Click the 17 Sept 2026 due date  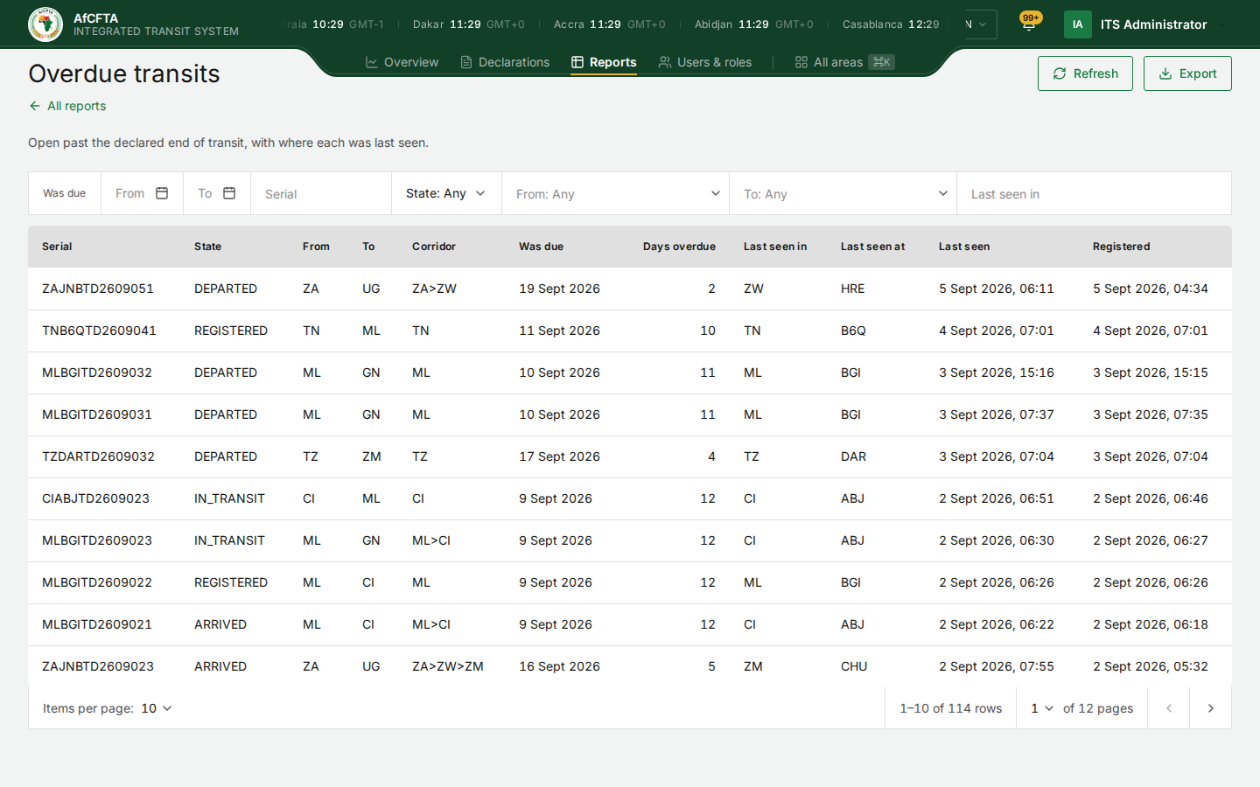(559, 456)
